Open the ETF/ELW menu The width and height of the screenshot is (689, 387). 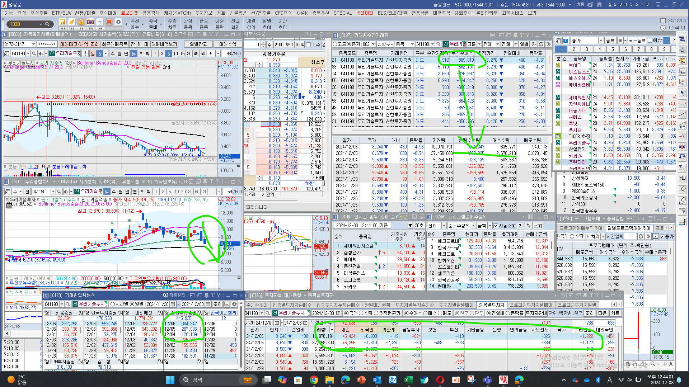61,13
